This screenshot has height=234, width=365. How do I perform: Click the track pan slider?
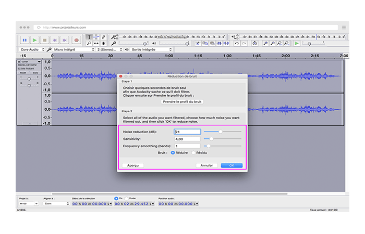pyautogui.click(x=29, y=85)
